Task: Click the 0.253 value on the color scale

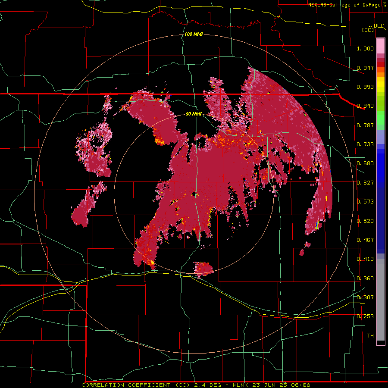Action: point(365,316)
